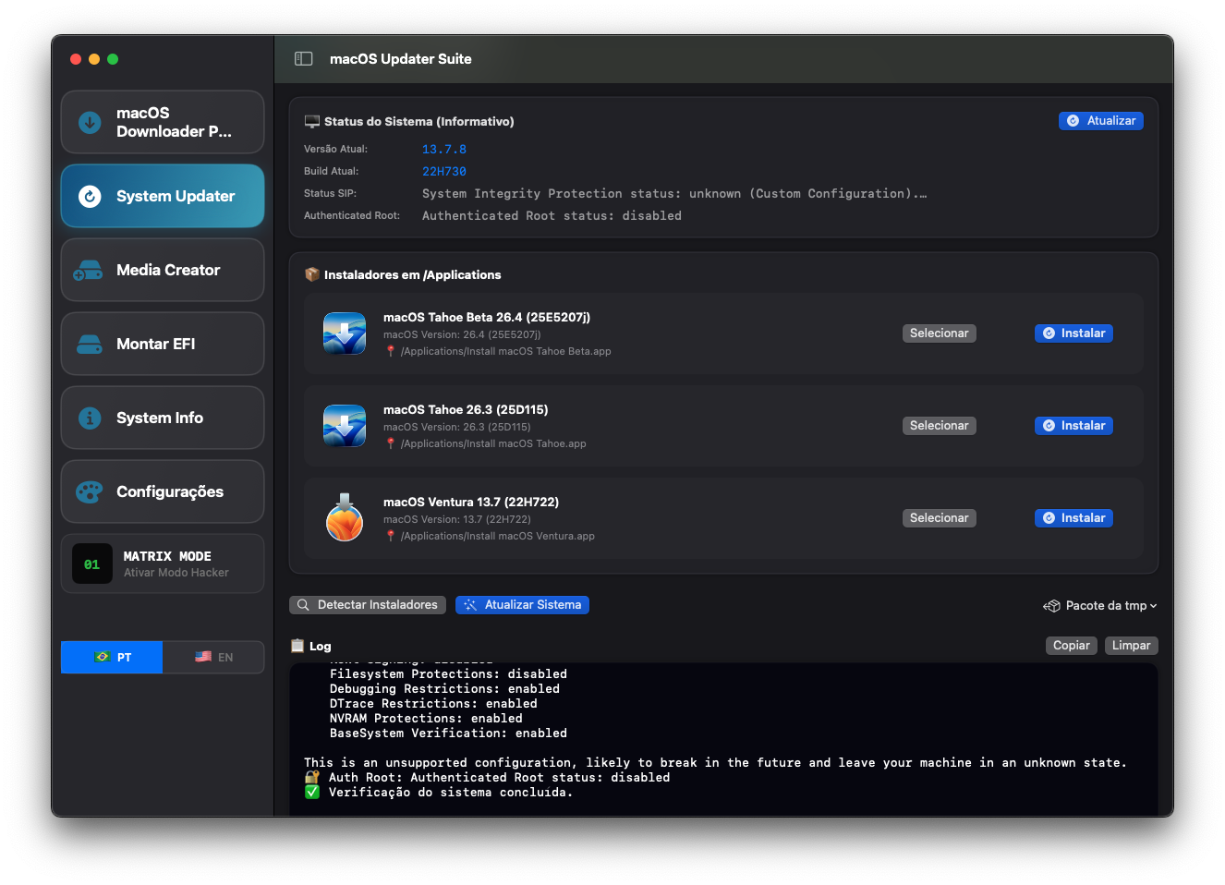This screenshot has width=1225, height=885.
Task: Run Atualizar Sistema
Action: click(x=522, y=604)
